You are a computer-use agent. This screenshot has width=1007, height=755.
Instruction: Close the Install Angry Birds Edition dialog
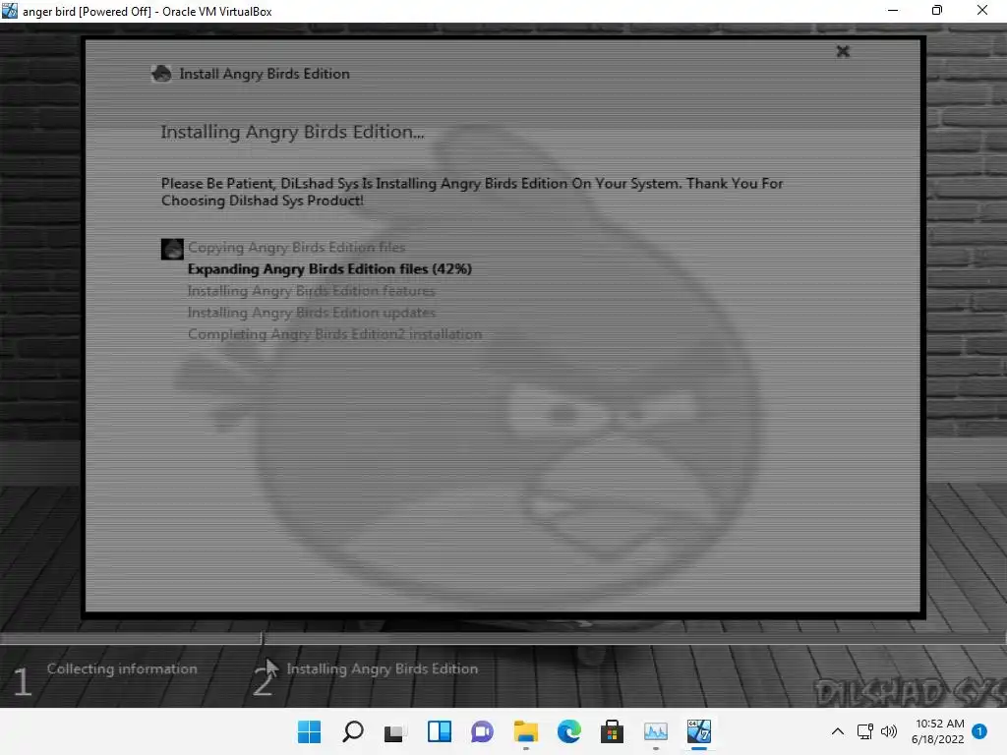tap(843, 51)
